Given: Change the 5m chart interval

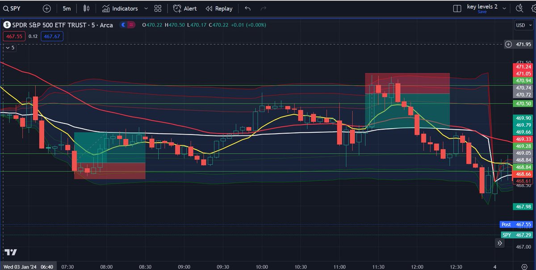Looking at the screenshot, I should 67,8.
